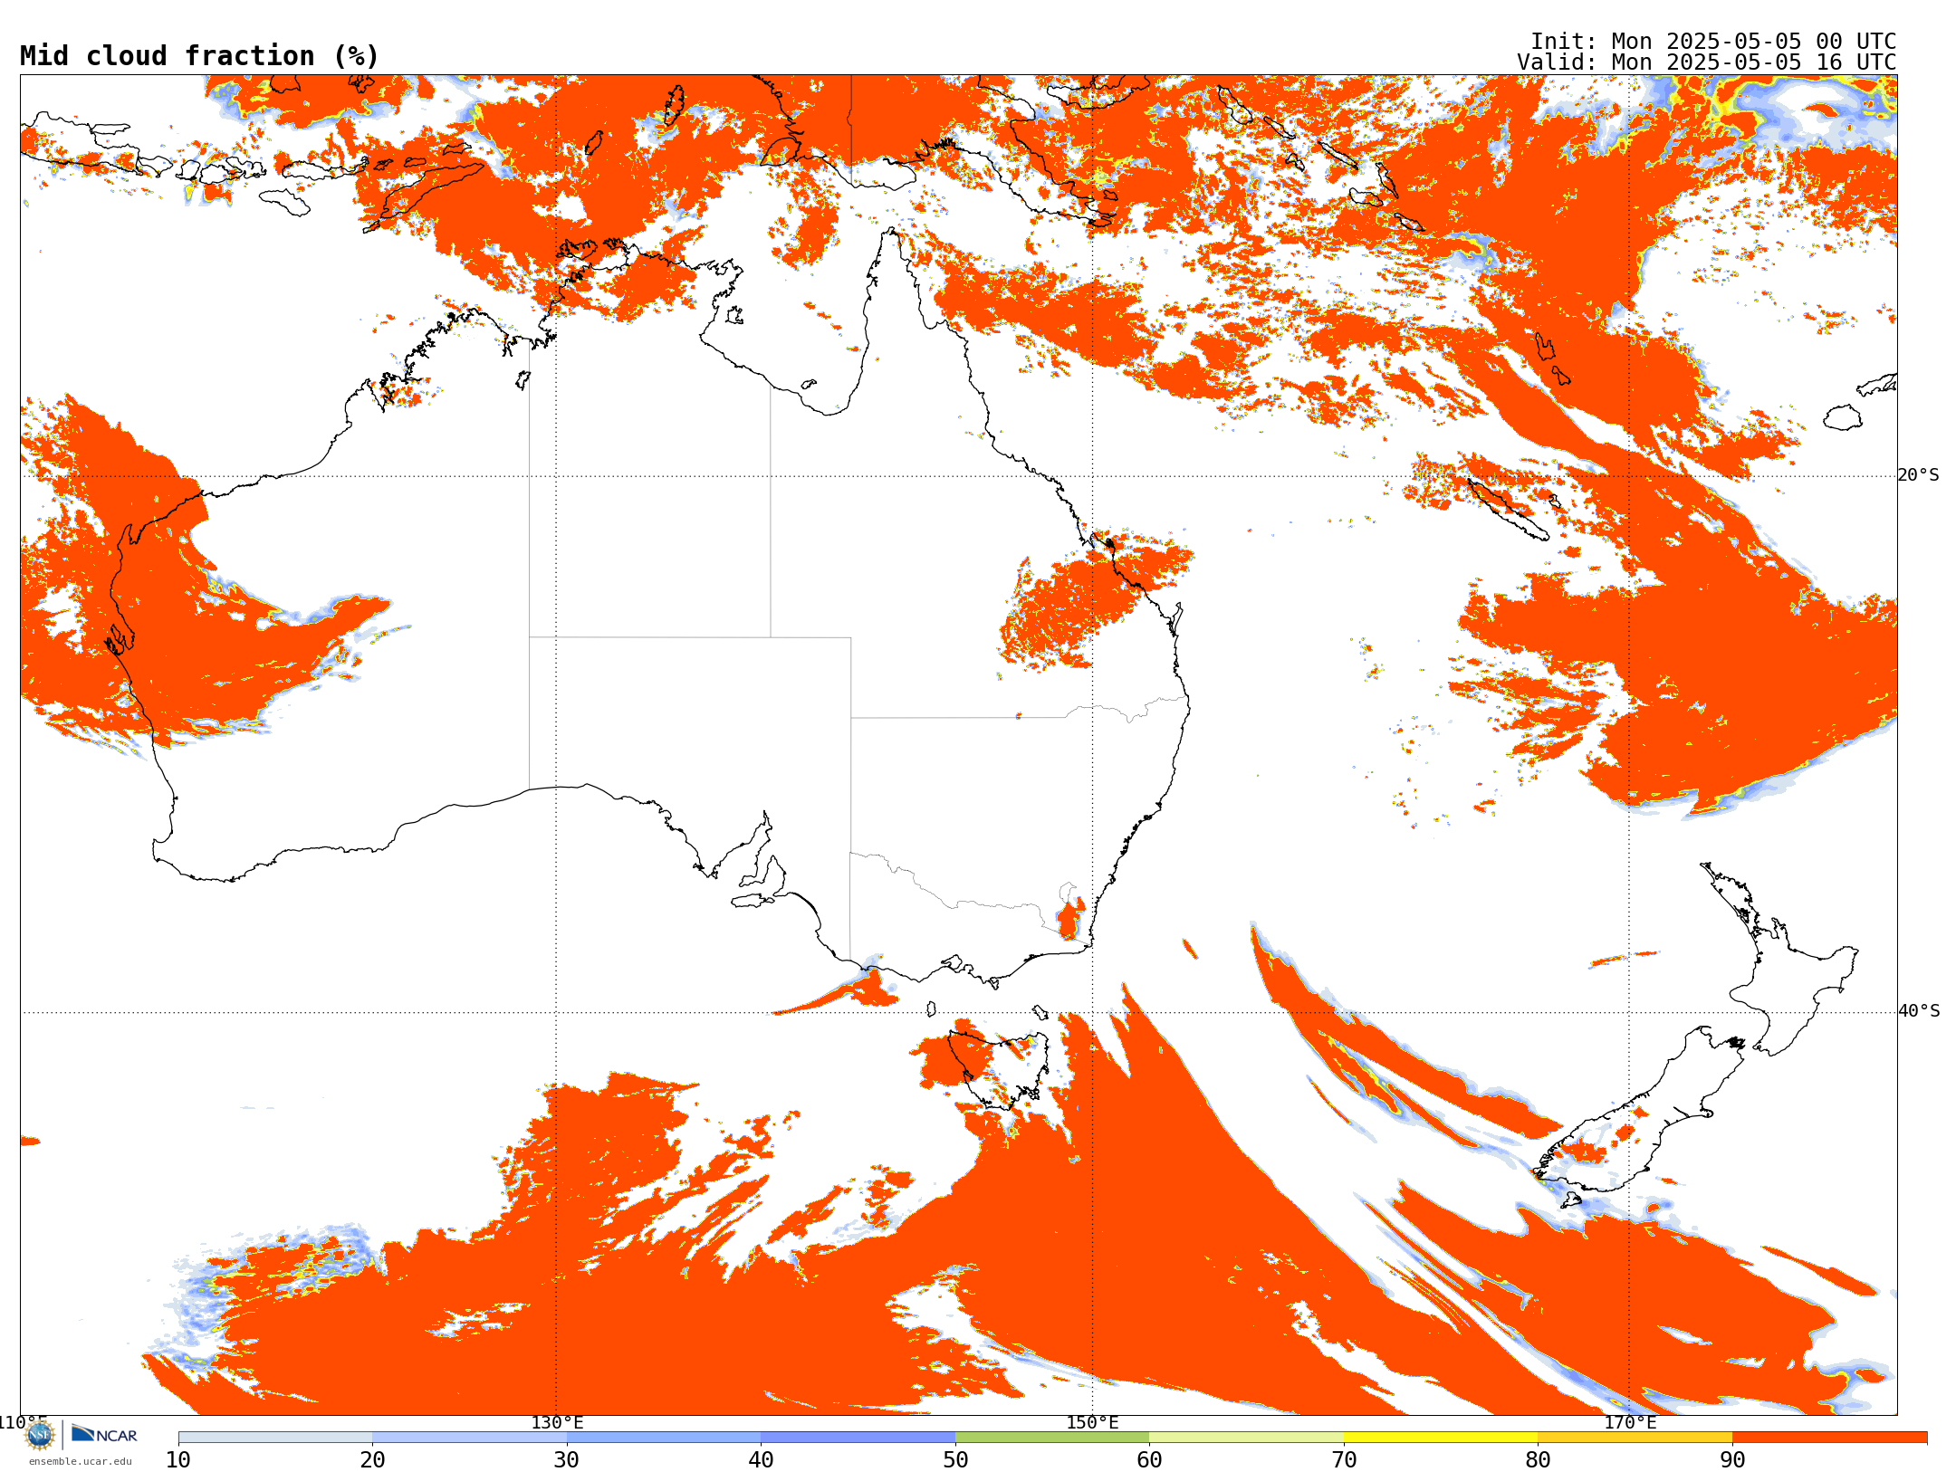Viewport: 1956px width, 1472px height.
Task: Click the colorbar tick label 30
Action: click(x=567, y=1460)
